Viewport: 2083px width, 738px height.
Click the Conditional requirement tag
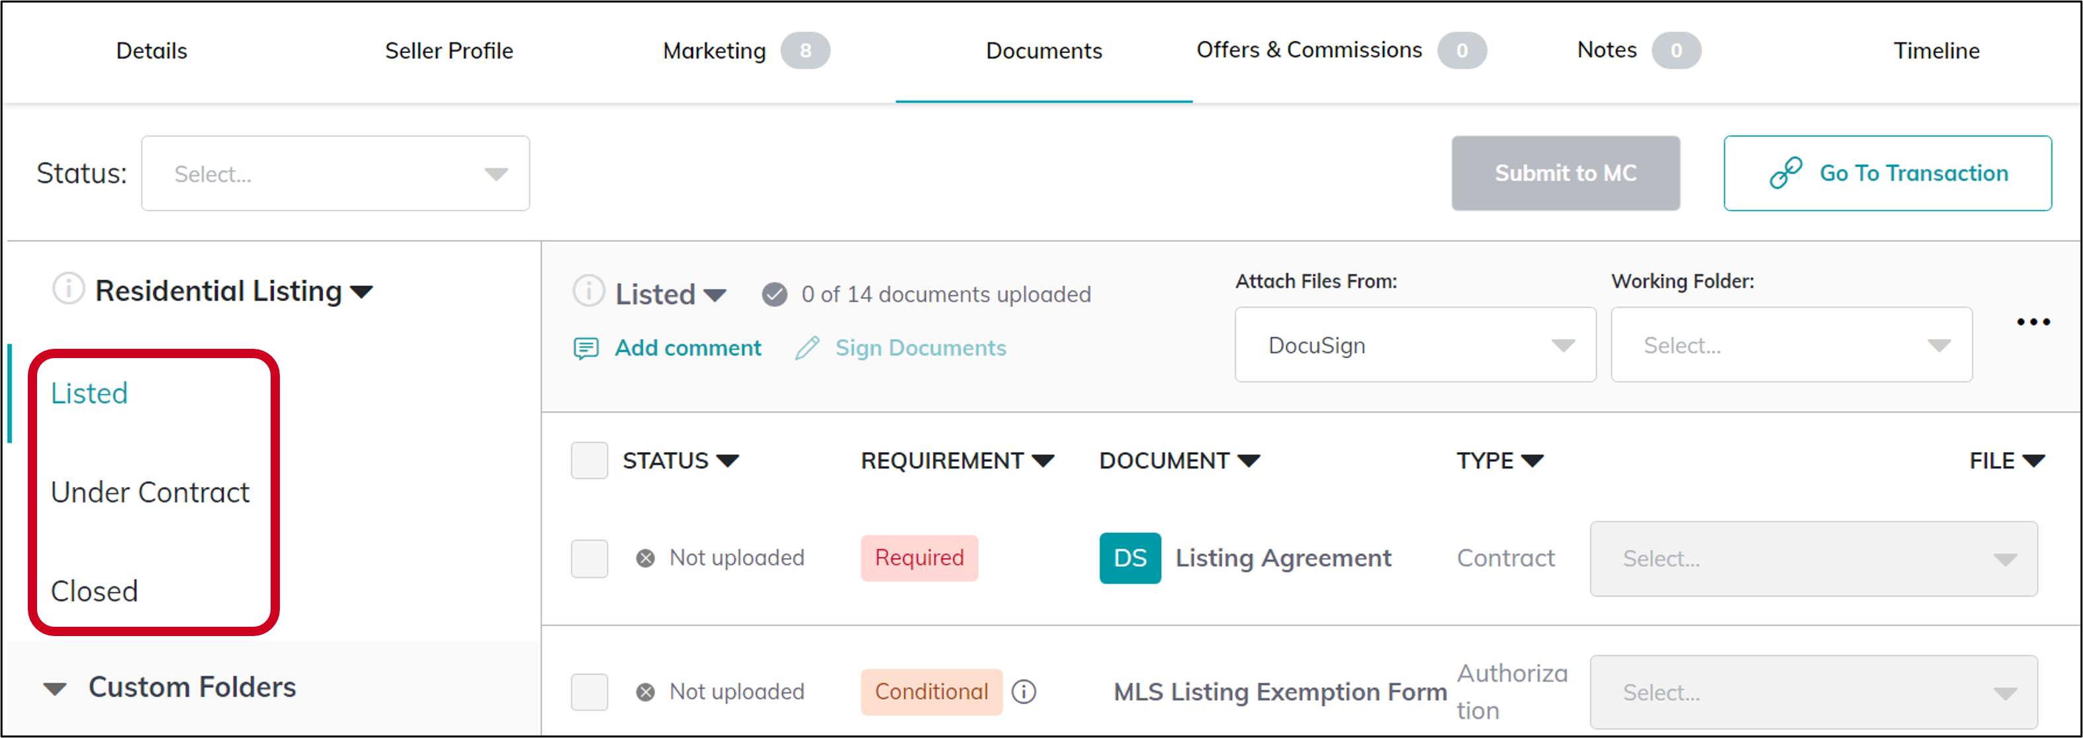tap(932, 692)
